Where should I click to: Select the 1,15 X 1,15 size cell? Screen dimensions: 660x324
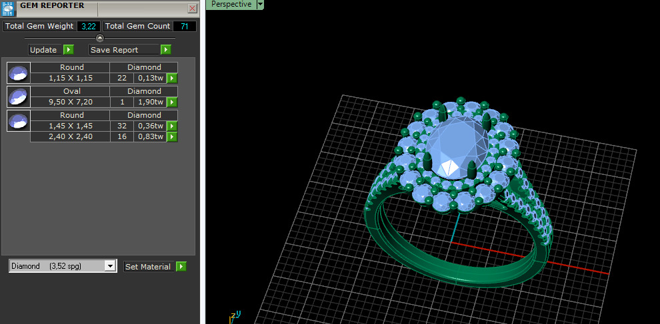[70, 78]
